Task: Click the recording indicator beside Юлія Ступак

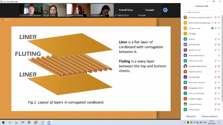Action: pos(212,23)
